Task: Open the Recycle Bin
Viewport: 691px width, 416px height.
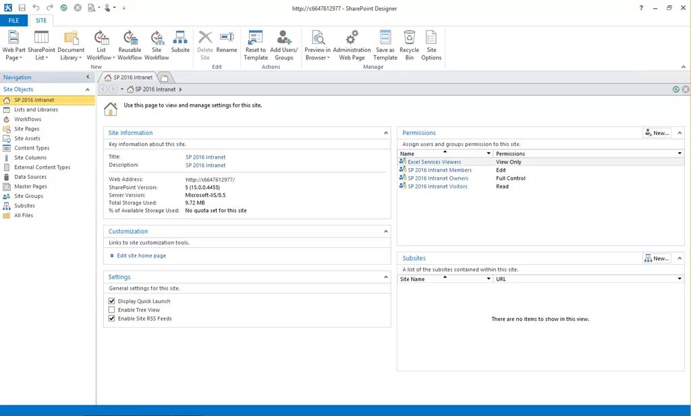Action: click(x=409, y=45)
